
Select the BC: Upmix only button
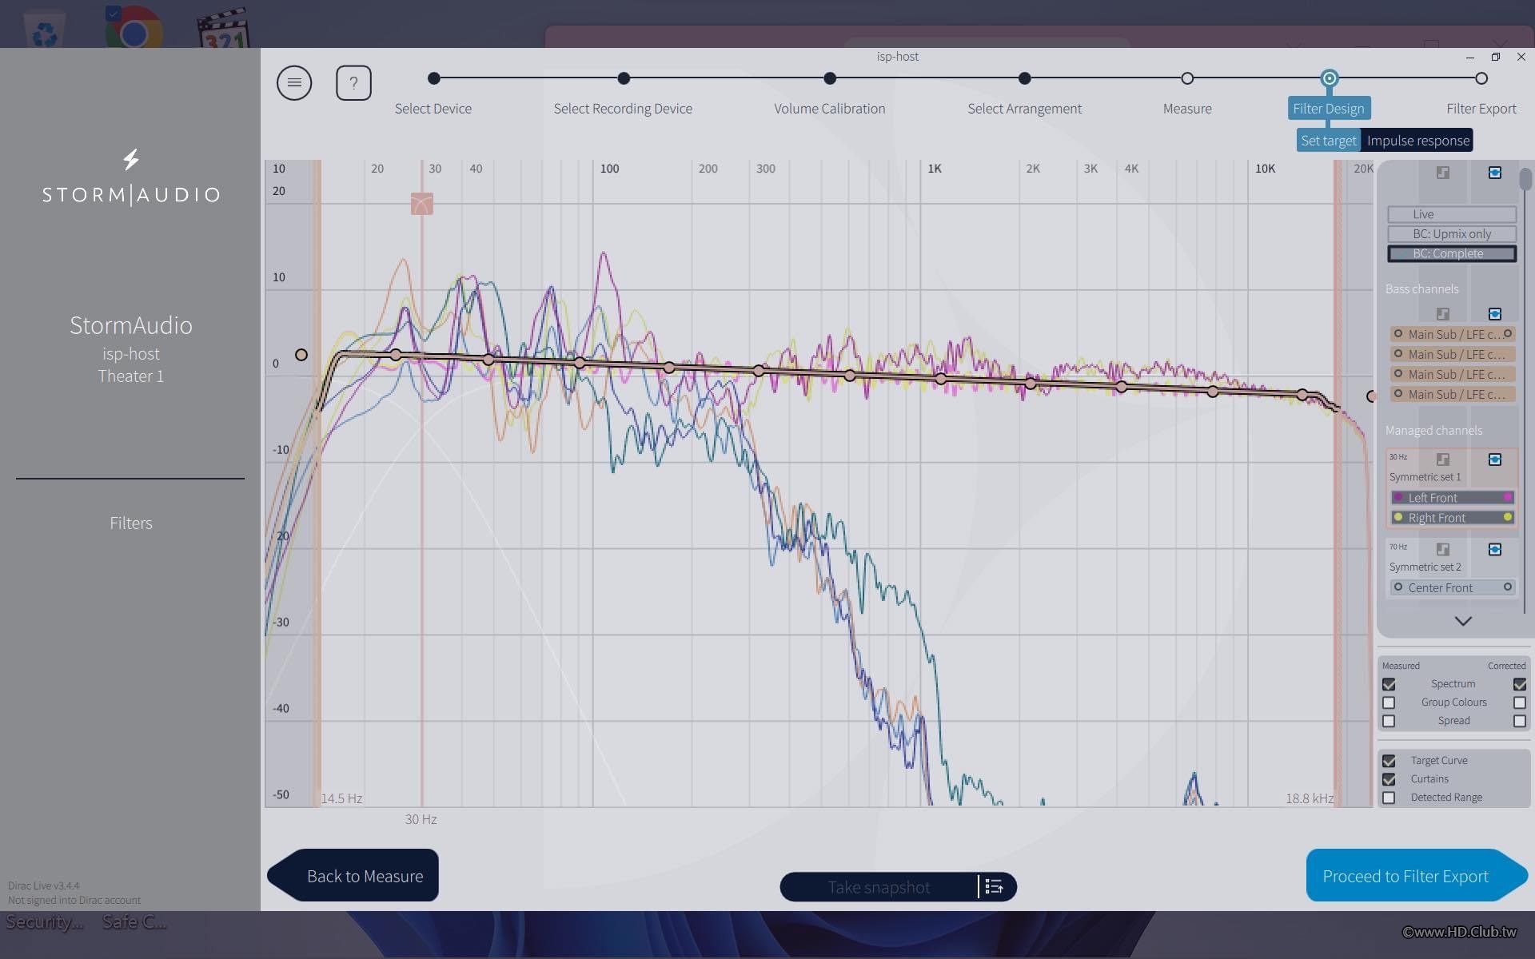click(1452, 234)
